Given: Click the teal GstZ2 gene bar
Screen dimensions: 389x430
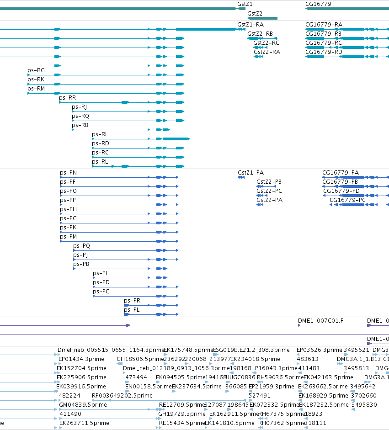Looking at the screenshot, I should (x=262, y=18).
